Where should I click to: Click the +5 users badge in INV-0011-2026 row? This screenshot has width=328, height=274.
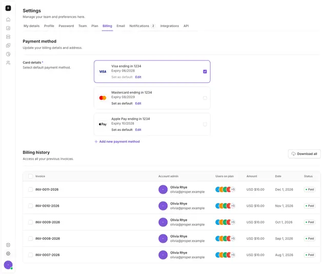(x=233, y=190)
